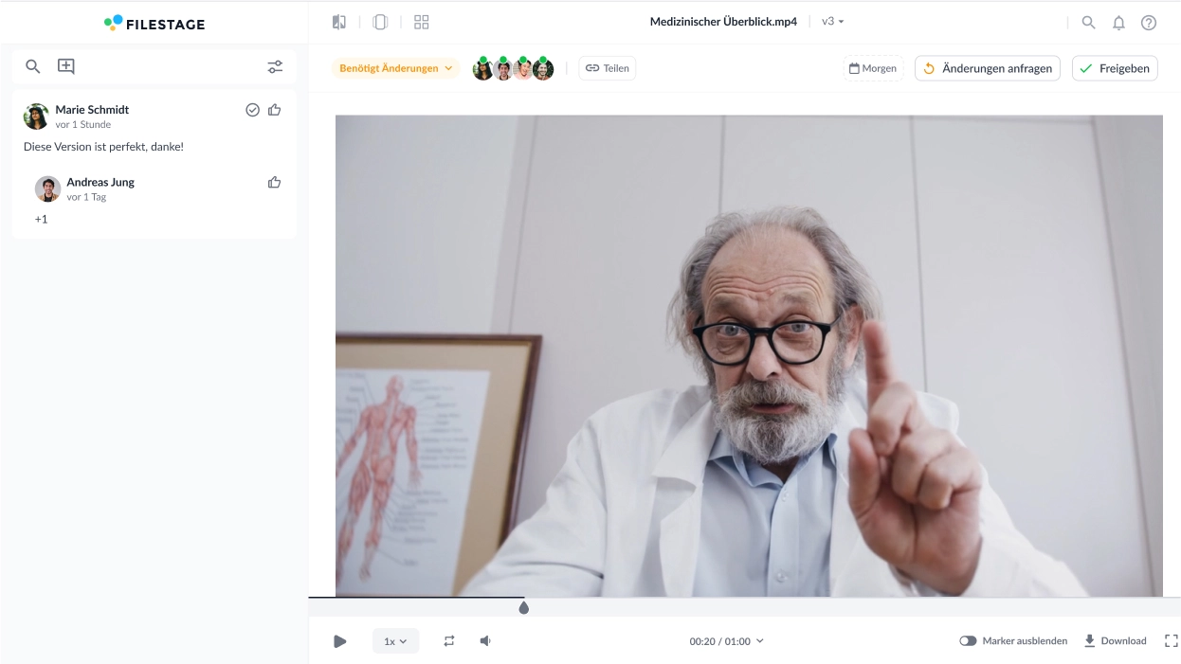Open comment filter settings icon
Screen dimensions: 1181x664
coord(275,67)
